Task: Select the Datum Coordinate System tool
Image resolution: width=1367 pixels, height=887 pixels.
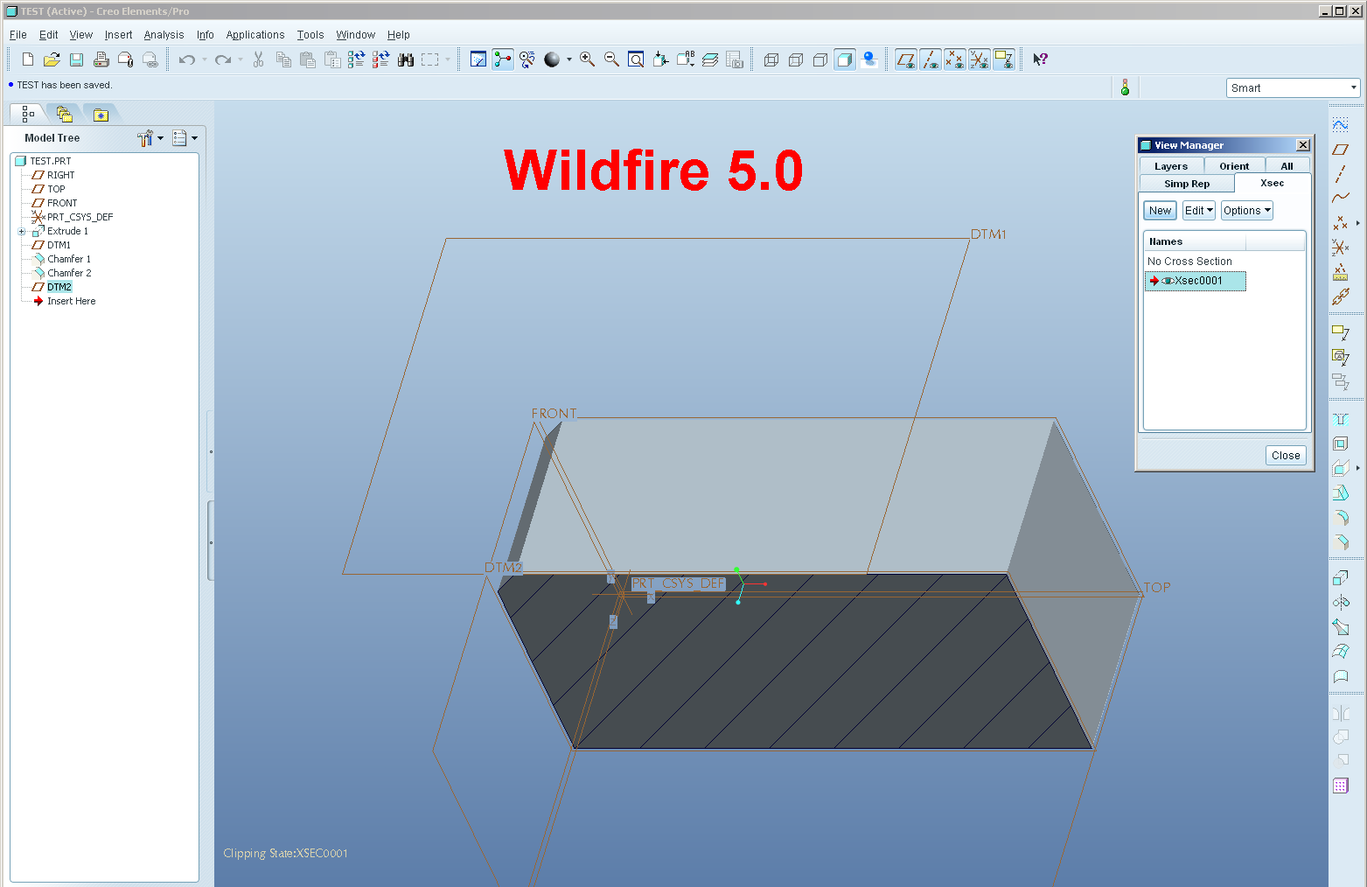Action: pos(1340,248)
